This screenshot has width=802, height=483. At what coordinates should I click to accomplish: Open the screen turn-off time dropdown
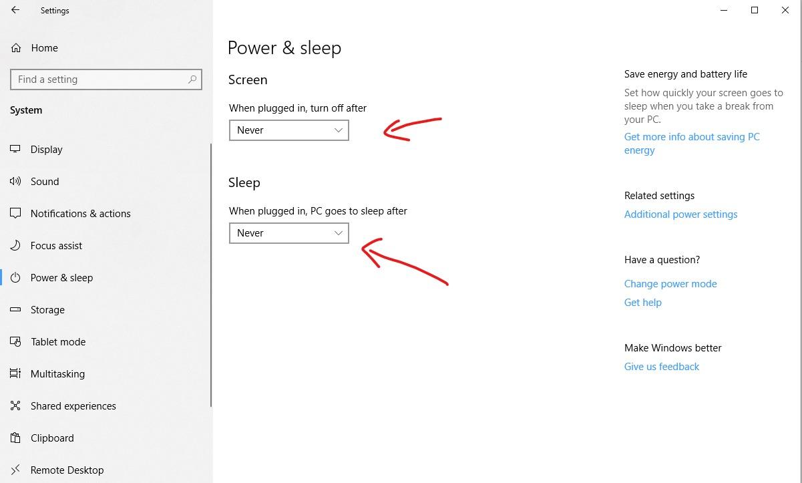click(x=289, y=130)
